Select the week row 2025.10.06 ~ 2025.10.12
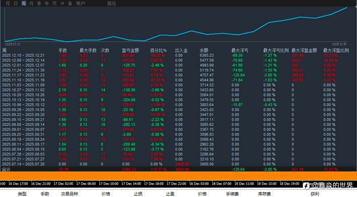357x197 pixels. [x=178, y=105]
